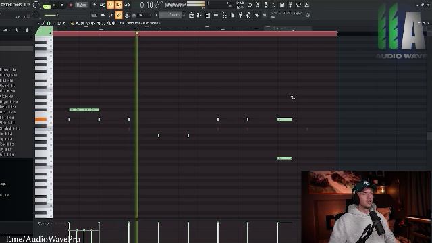Toggle pattern/song mode switch
Screen dimensions: 432x243
[47, 5]
